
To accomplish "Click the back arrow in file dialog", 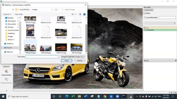I will coord(4,10).
